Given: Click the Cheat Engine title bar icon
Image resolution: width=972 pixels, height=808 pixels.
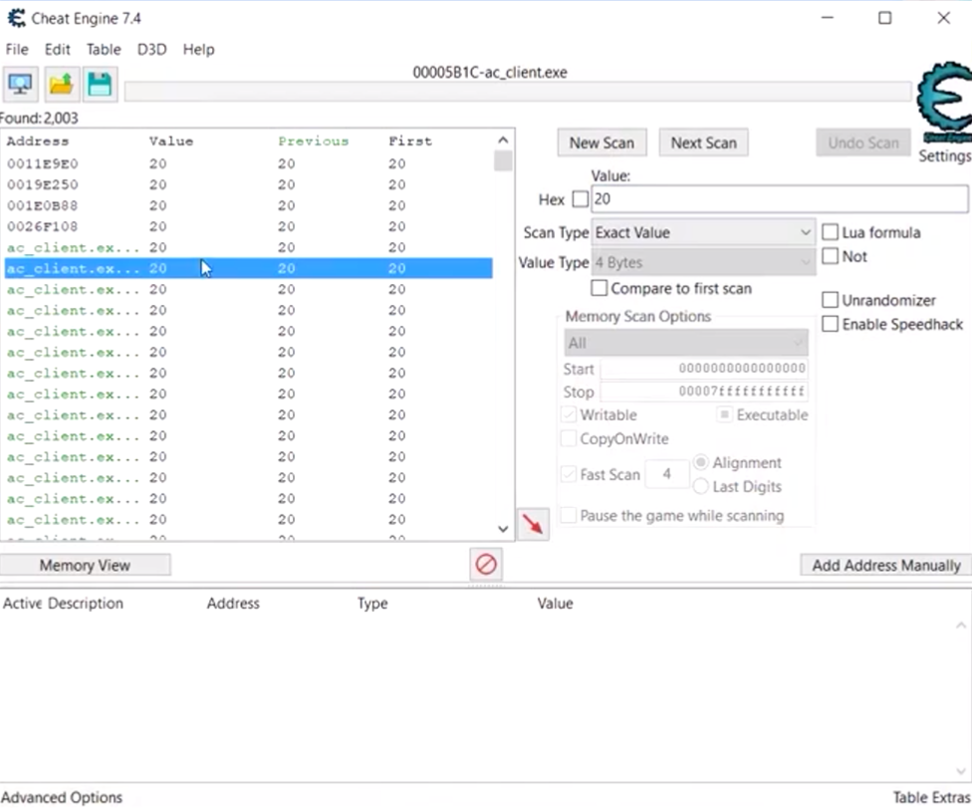Looking at the screenshot, I should (16, 18).
